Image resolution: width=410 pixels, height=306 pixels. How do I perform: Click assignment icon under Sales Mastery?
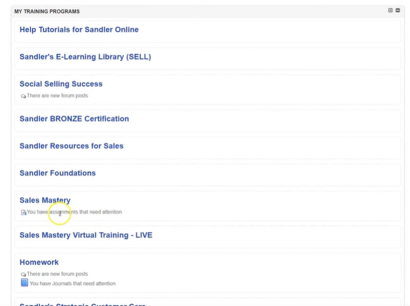click(24, 212)
